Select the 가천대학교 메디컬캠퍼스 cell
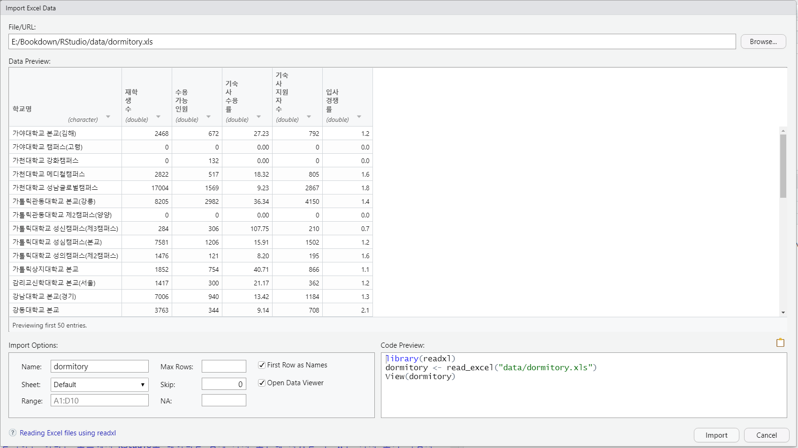 65,174
